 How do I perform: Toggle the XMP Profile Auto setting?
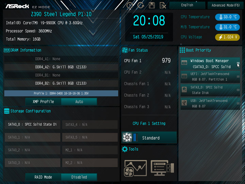pos(79,102)
